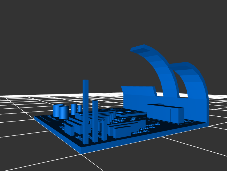This screenshot has width=227, height=171.
Task: Select the top tip of the larger arch
Action: click(139, 48)
